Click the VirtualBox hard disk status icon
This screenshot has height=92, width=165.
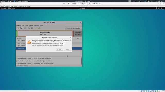141,91
